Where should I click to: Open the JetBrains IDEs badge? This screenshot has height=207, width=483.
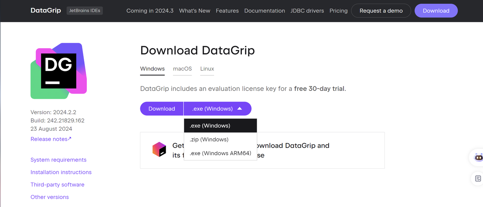85,11
